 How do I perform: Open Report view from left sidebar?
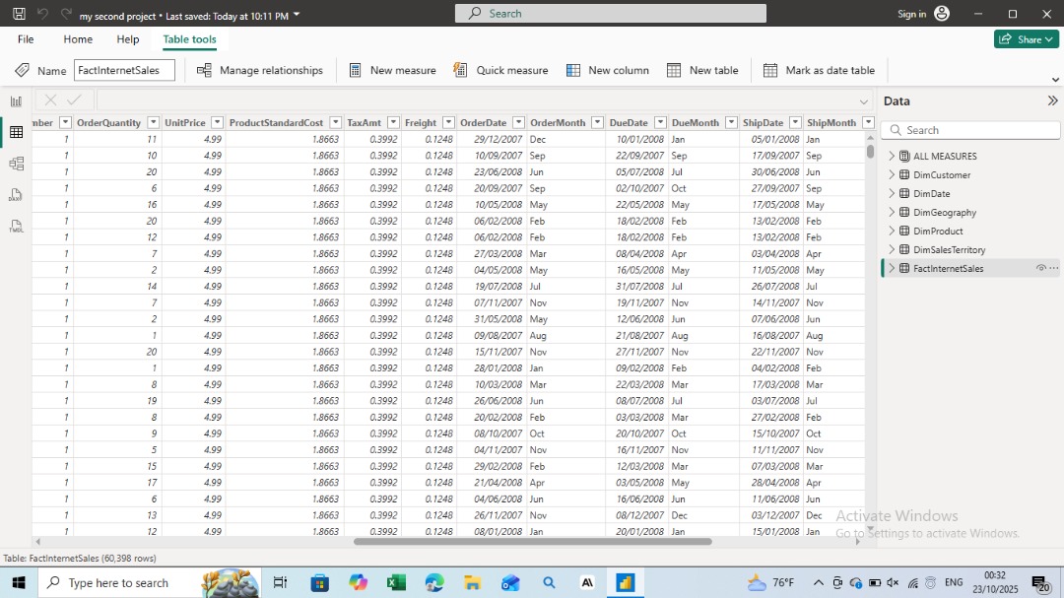(x=17, y=101)
